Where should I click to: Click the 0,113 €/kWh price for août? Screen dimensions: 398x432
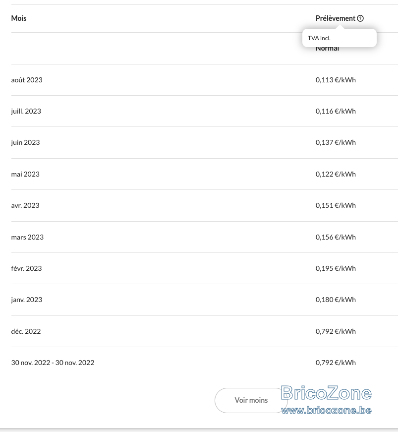(x=336, y=80)
